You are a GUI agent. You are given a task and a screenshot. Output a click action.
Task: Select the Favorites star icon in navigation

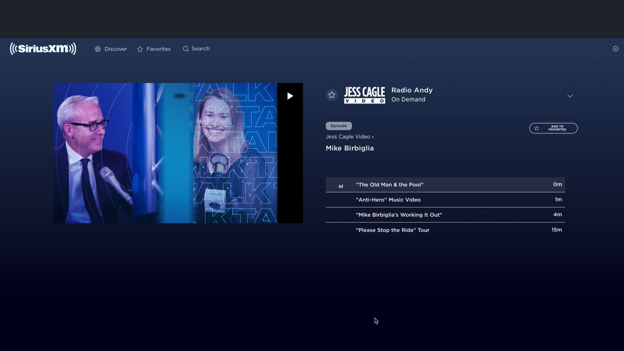140,49
